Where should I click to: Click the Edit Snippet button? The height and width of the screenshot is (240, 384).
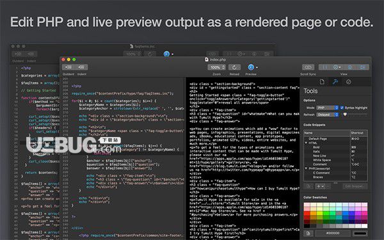(355, 186)
